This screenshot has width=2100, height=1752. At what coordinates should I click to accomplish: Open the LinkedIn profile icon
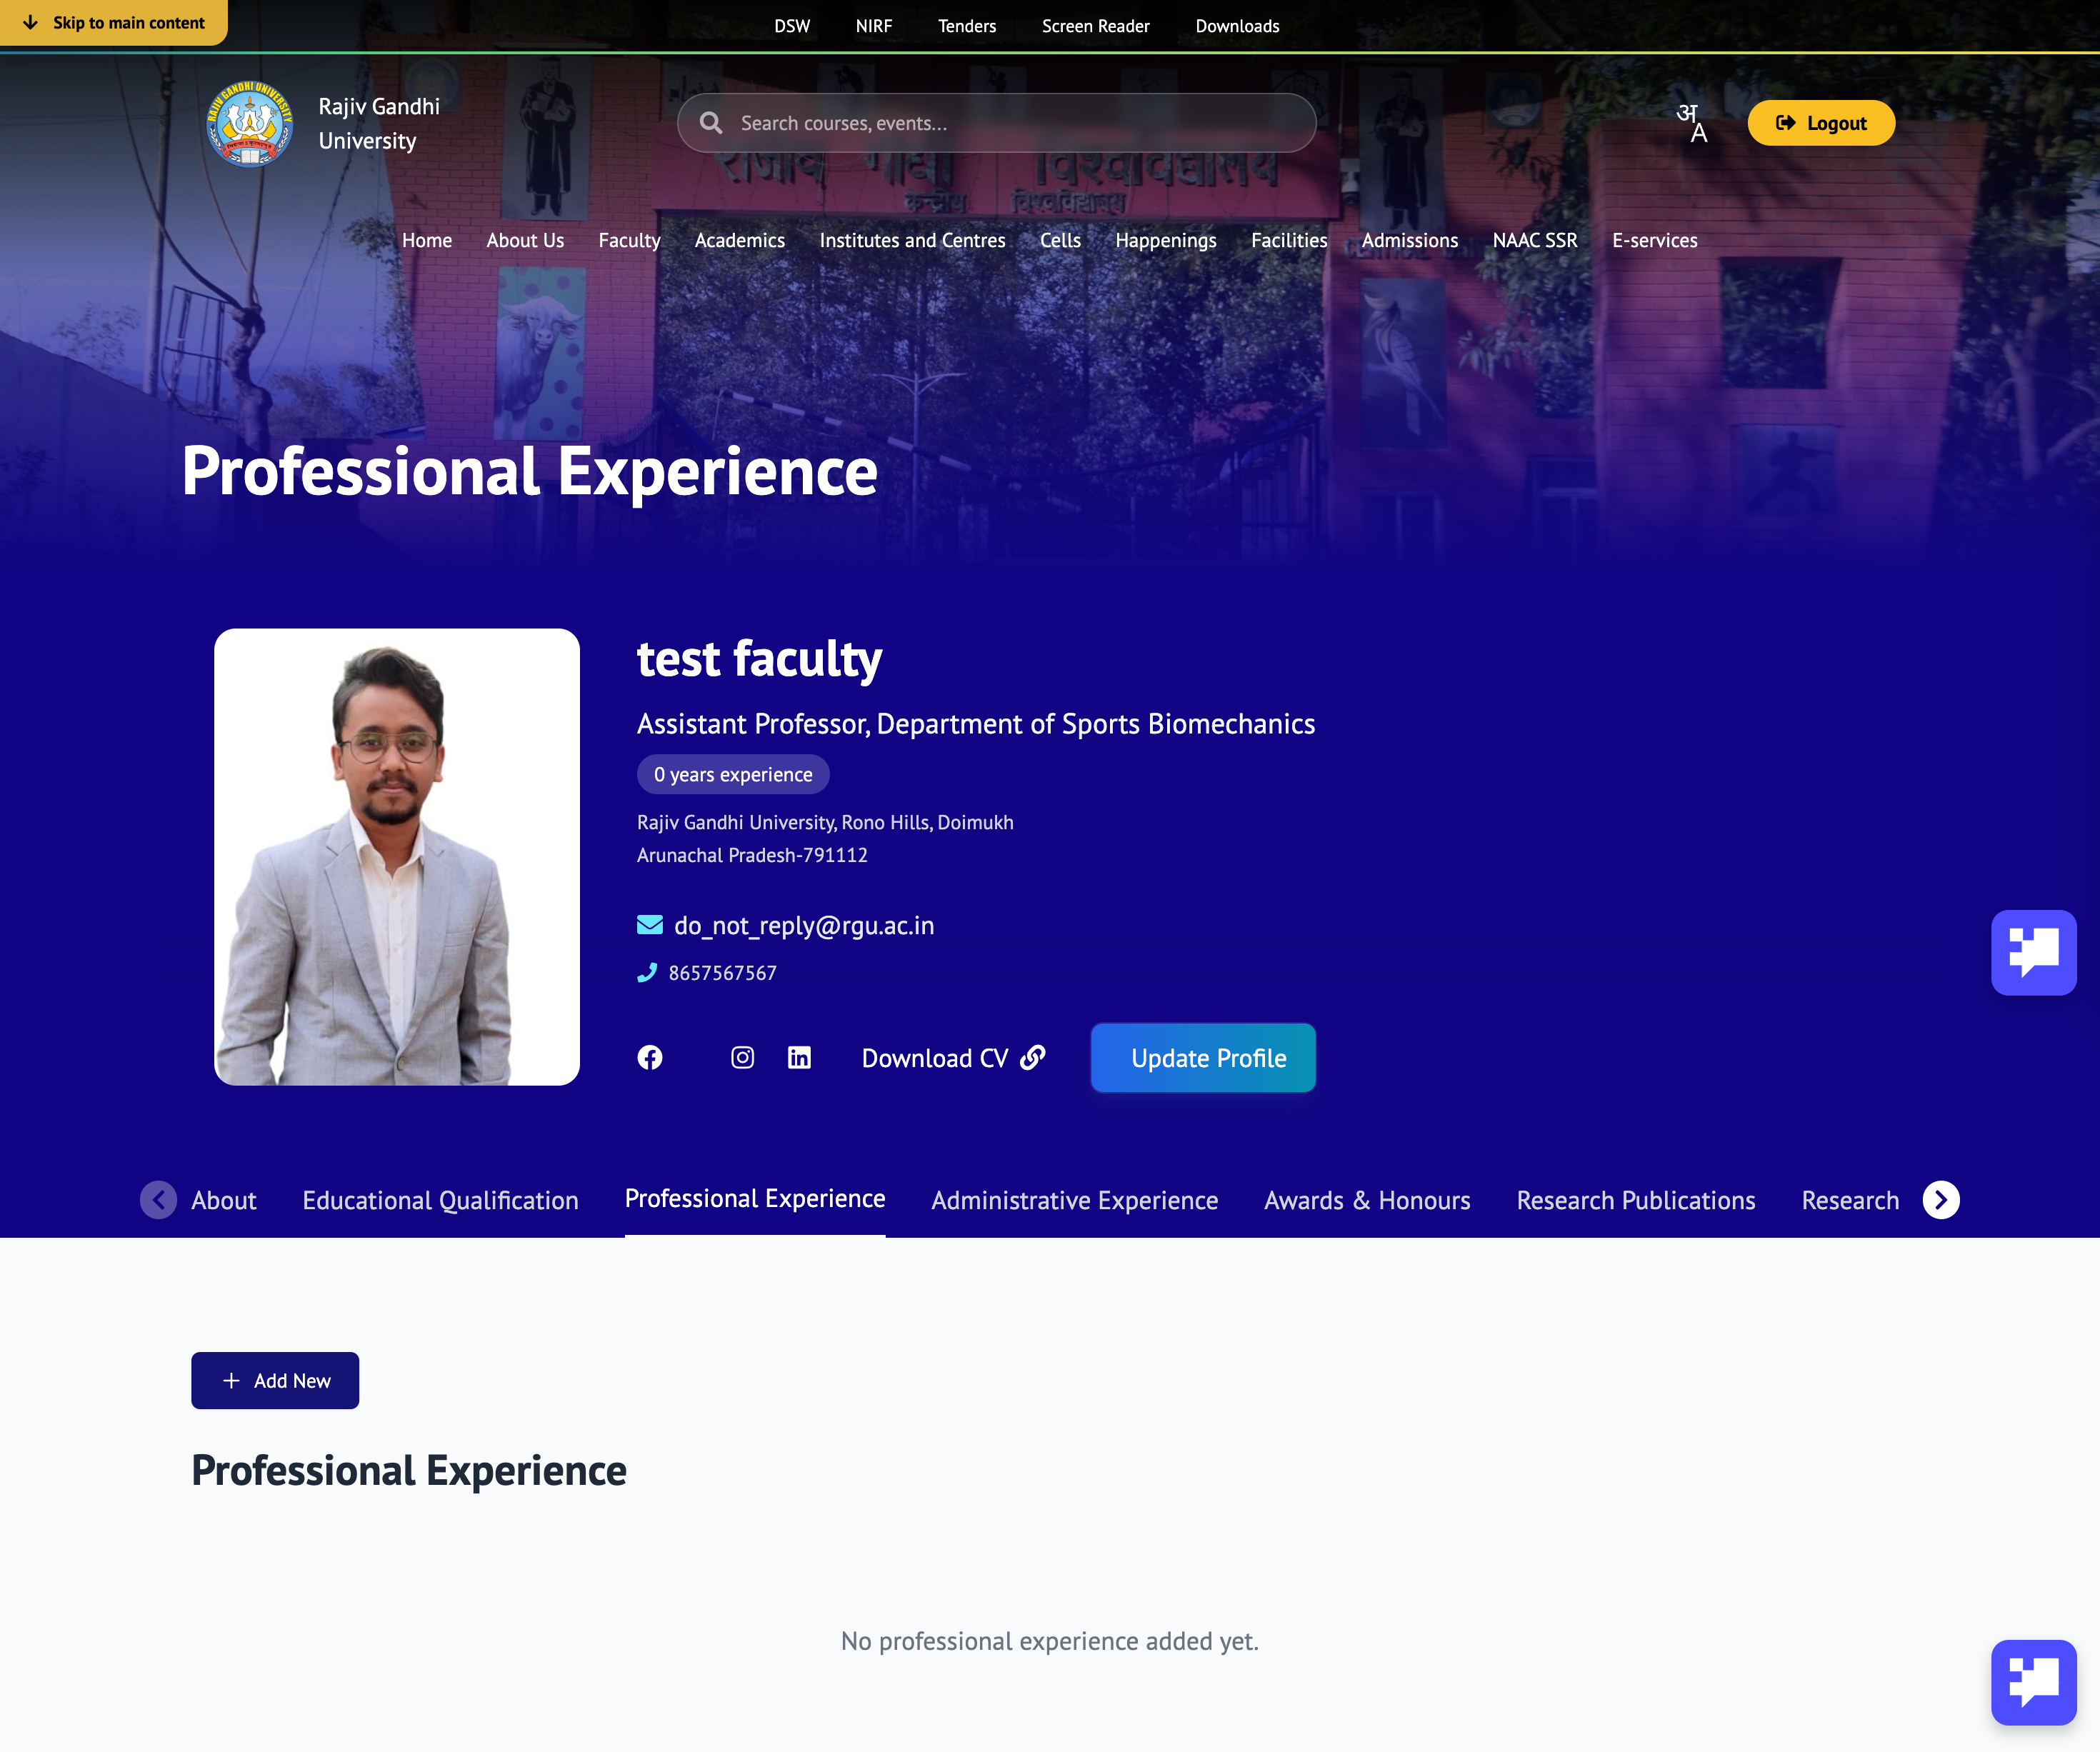(799, 1058)
